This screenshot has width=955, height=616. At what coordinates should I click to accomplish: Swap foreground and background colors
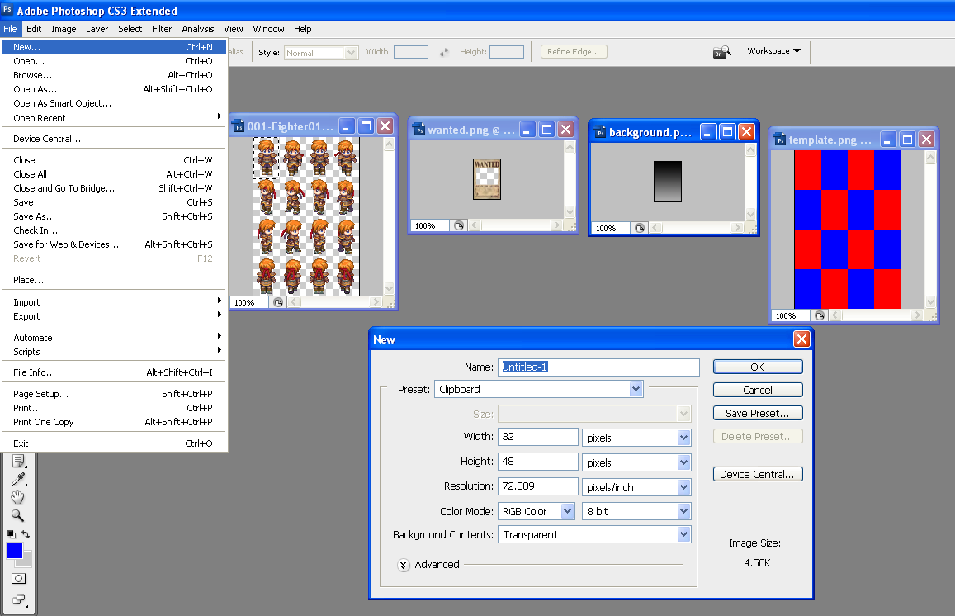[26, 534]
